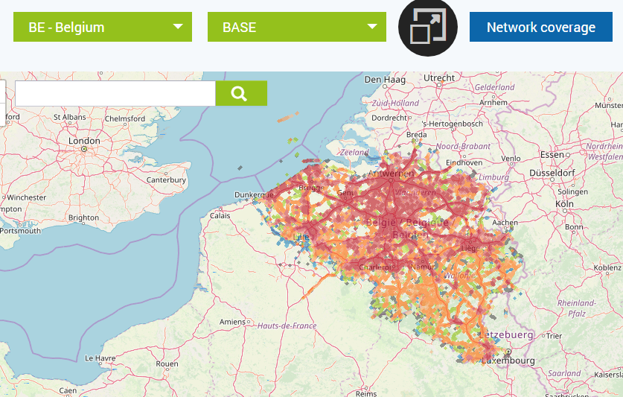Click the Rouen label on the map
This screenshot has height=397, width=623.
coord(167,363)
